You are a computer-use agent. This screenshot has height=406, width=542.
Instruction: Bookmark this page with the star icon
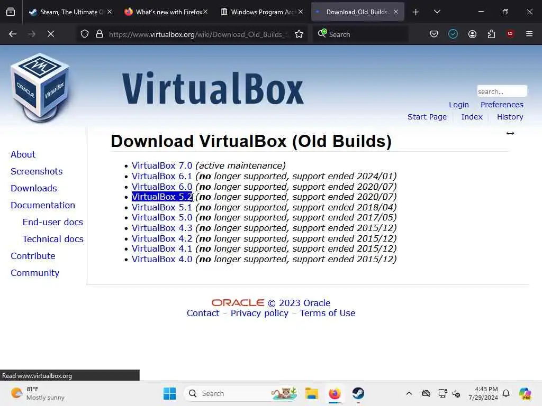click(x=299, y=34)
